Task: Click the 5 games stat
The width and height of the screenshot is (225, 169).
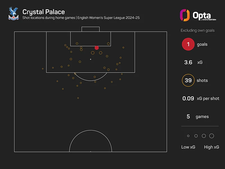Action: (x=188, y=117)
